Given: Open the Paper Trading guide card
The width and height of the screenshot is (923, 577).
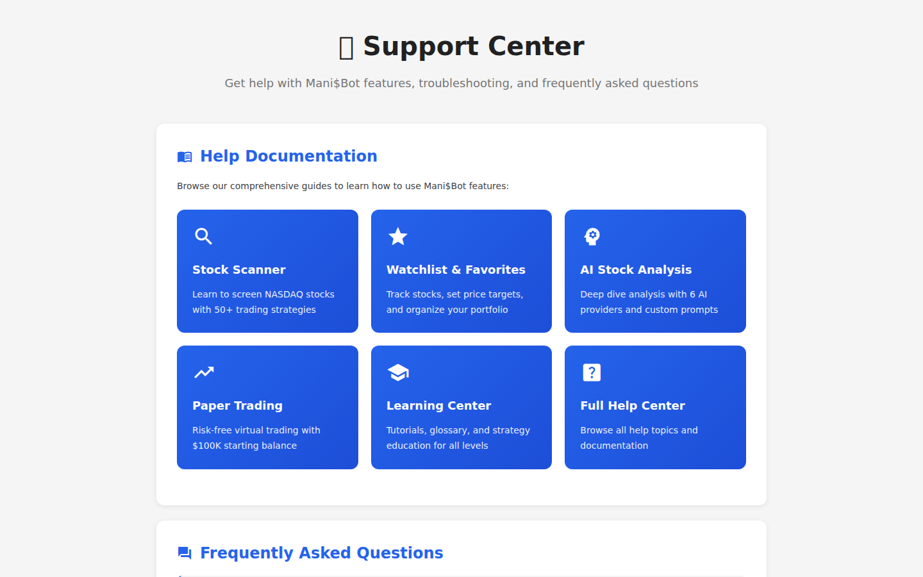Looking at the screenshot, I should (x=267, y=407).
